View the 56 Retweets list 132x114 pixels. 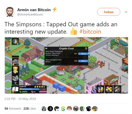13,108
